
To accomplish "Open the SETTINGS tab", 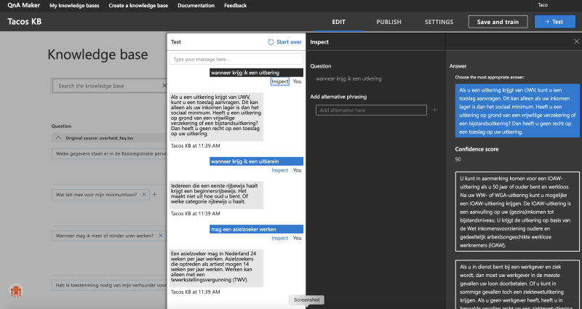I will [439, 22].
